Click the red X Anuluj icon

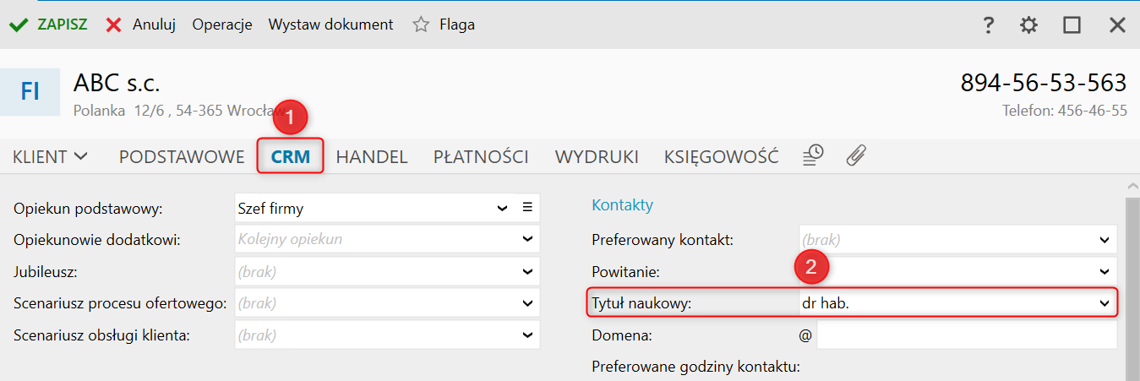click(114, 25)
